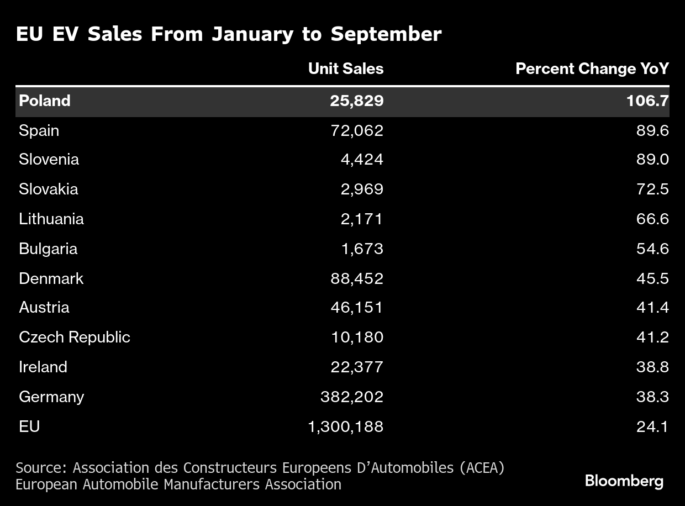Click the Czech Republic country label
685x506 pixels.
tap(75, 337)
